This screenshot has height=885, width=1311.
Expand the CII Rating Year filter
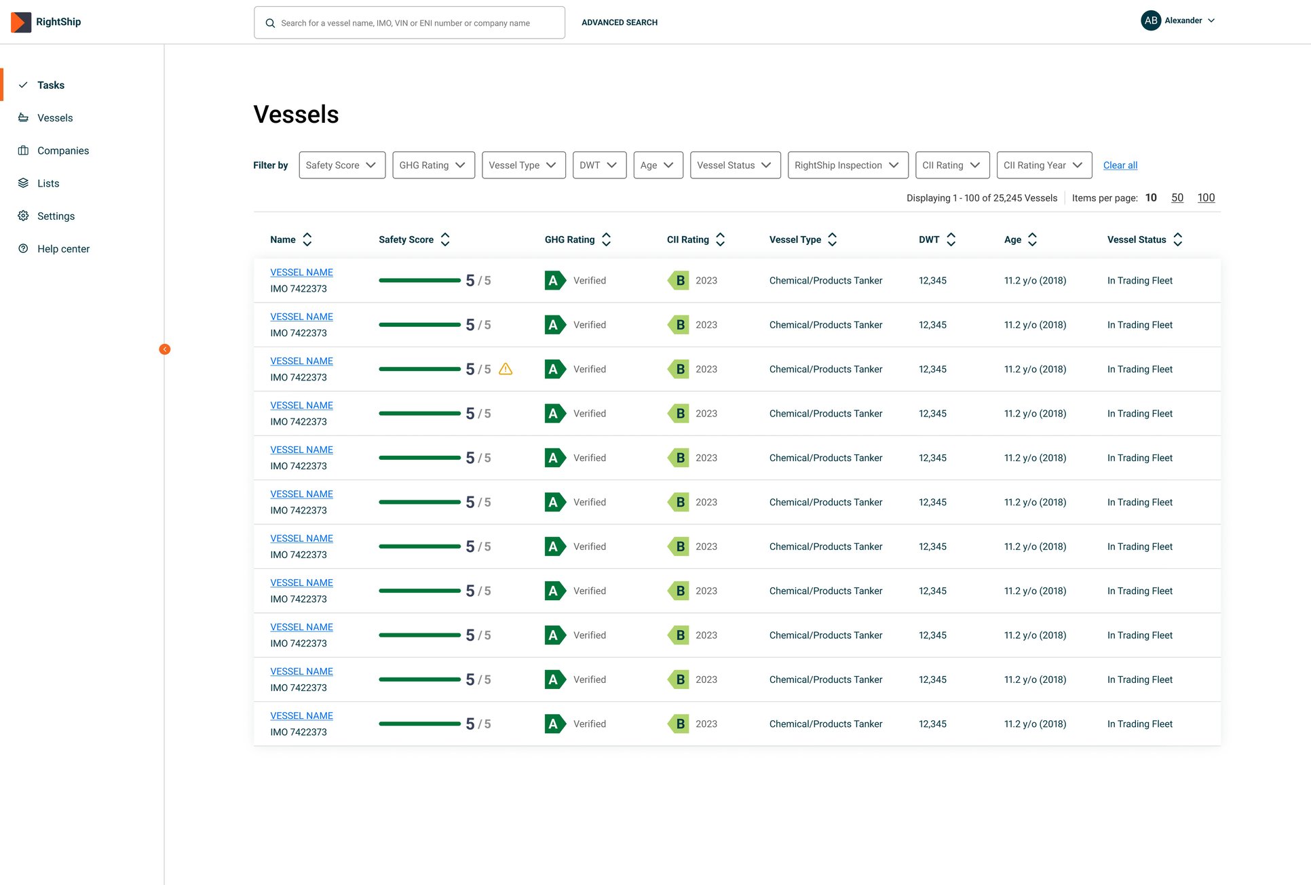tap(1044, 165)
